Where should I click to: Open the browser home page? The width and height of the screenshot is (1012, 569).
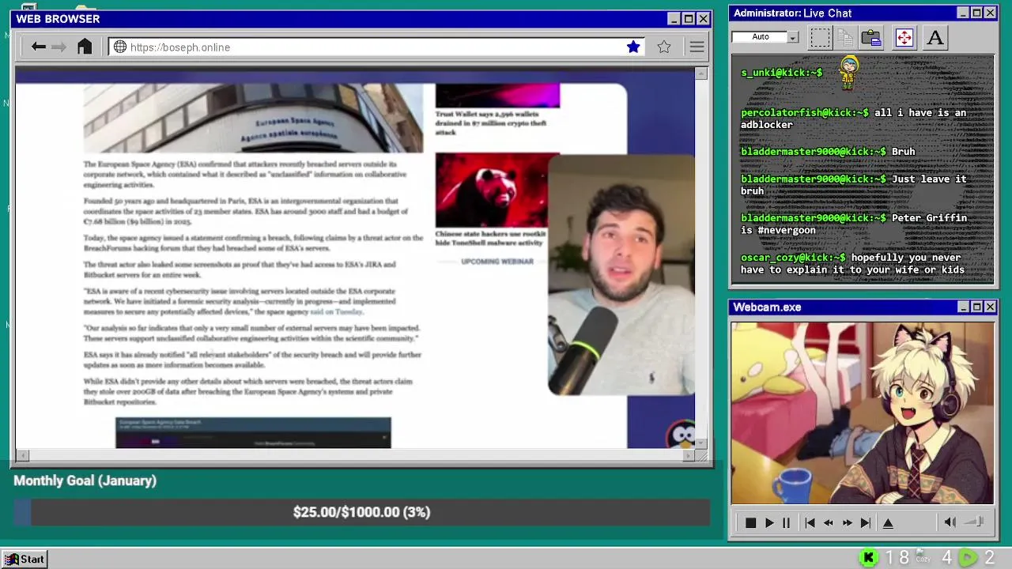(x=85, y=47)
